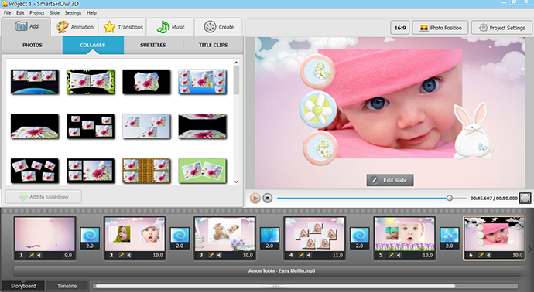Screen dimensions: 534x292
Task: Open the Title Clips sub-tab
Action: pyautogui.click(x=213, y=45)
